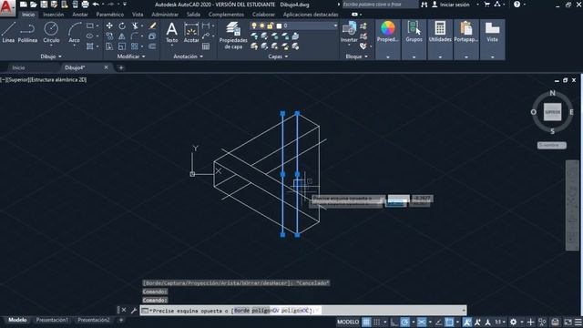
Task: Open the AutoCAD application menu logo
Action: [x=7, y=8]
